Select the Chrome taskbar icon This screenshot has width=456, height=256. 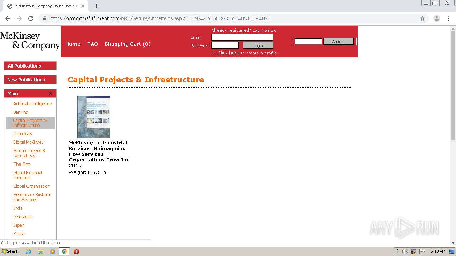(64, 251)
